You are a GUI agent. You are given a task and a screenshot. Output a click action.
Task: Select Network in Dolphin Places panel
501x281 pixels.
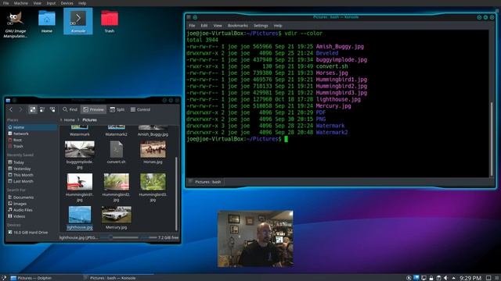pyautogui.click(x=31, y=133)
